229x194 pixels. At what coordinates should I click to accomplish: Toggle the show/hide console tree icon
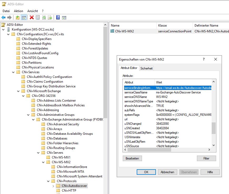click(x=24, y=18)
